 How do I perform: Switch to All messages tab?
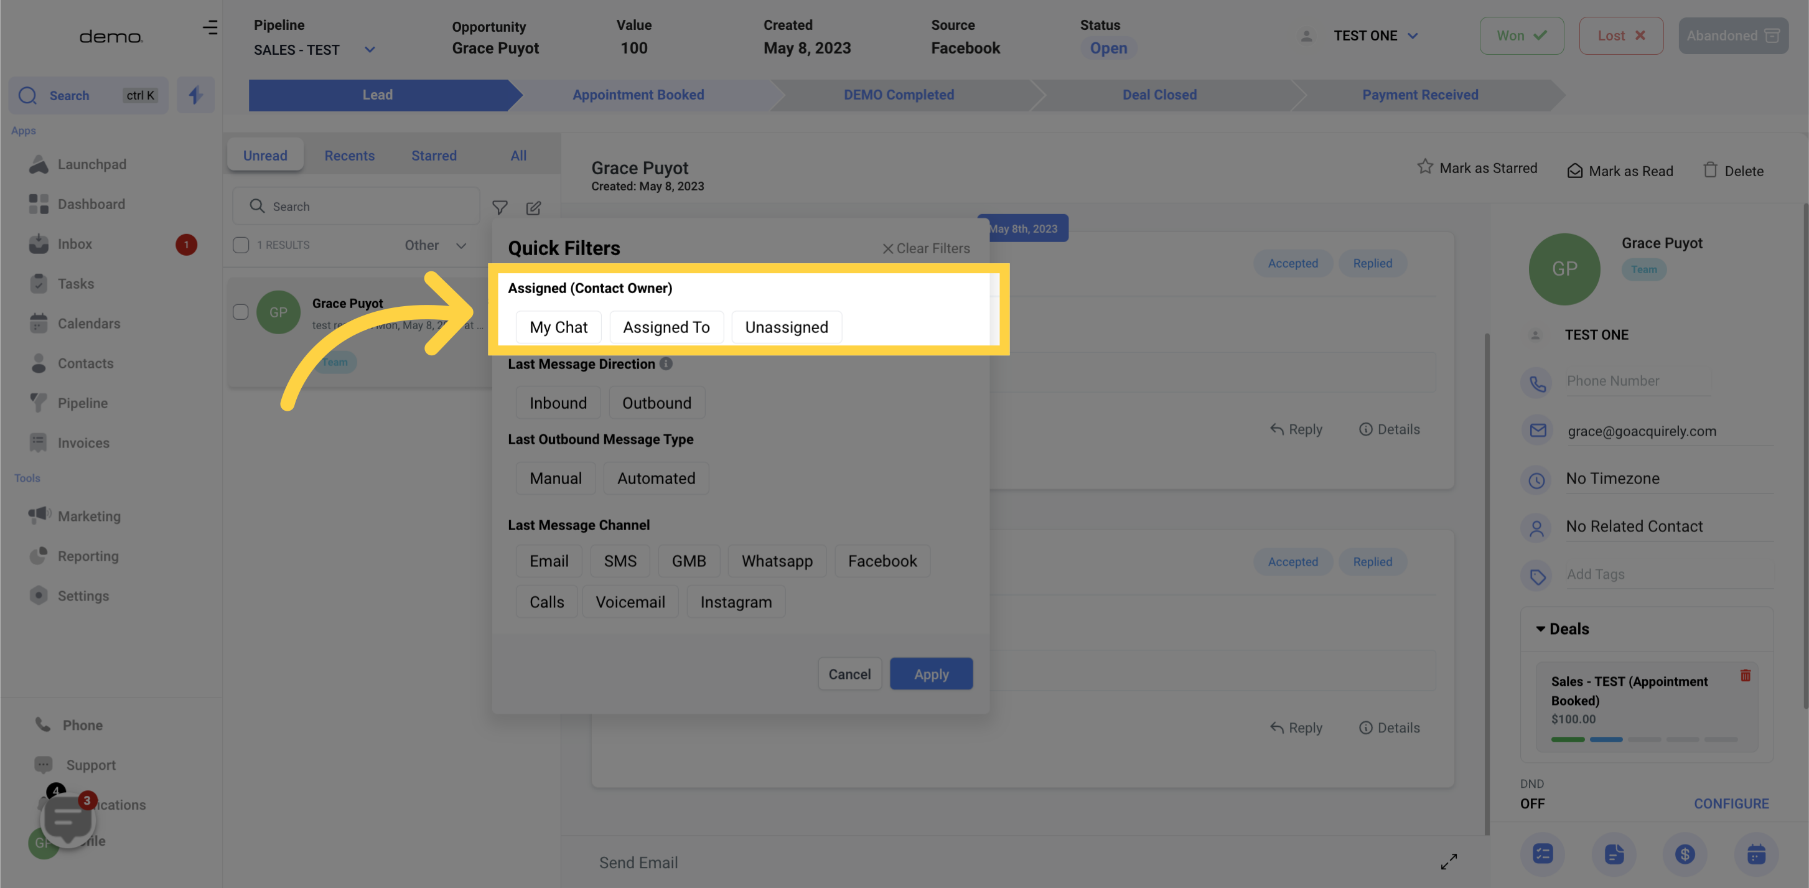pos(518,153)
